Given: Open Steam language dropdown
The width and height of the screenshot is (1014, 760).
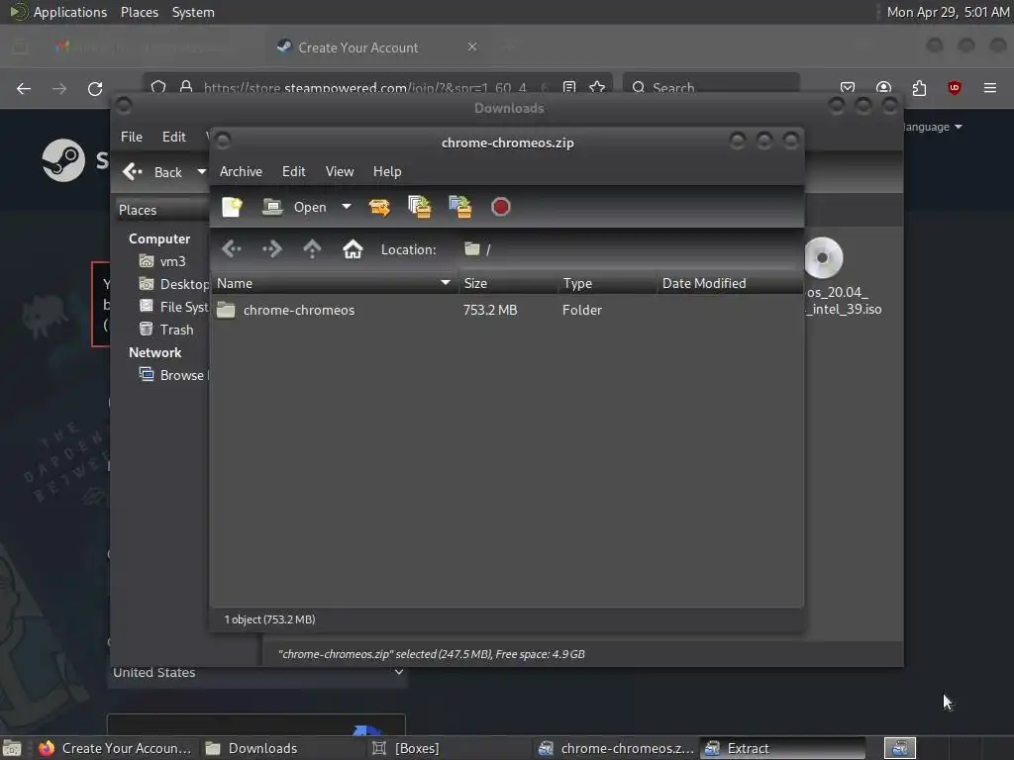Looking at the screenshot, I should 933,127.
